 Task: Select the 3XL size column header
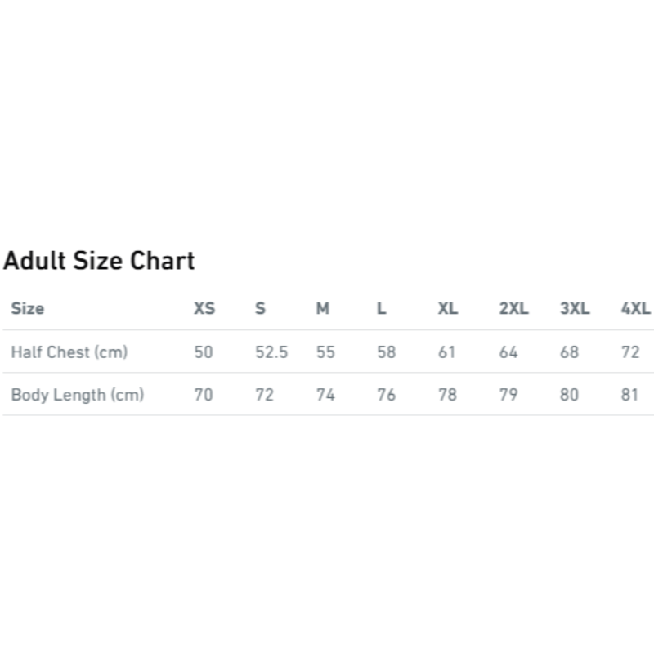pyautogui.click(x=575, y=309)
